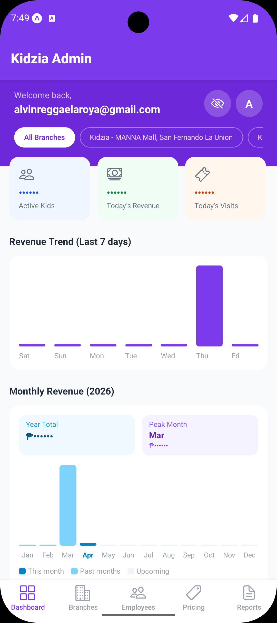Click the Wi-Fi status bar icon

(233, 18)
